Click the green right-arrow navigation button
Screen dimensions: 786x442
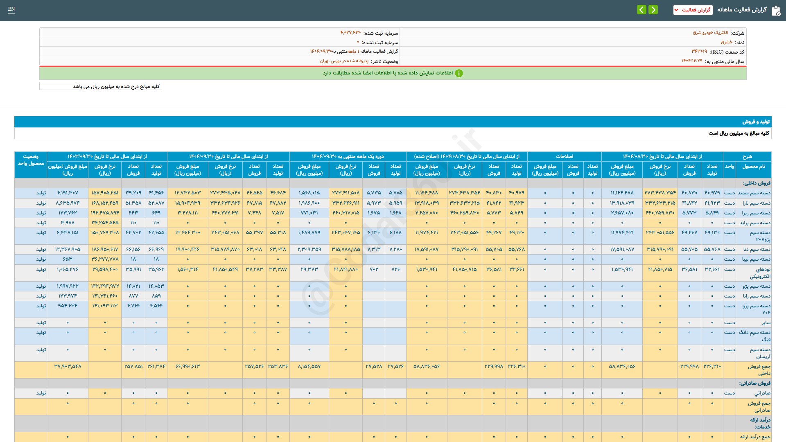(653, 9)
